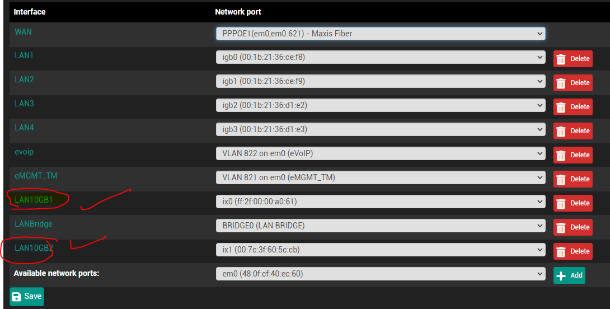Open the eMGMT_TM interface link

pos(36,176)
